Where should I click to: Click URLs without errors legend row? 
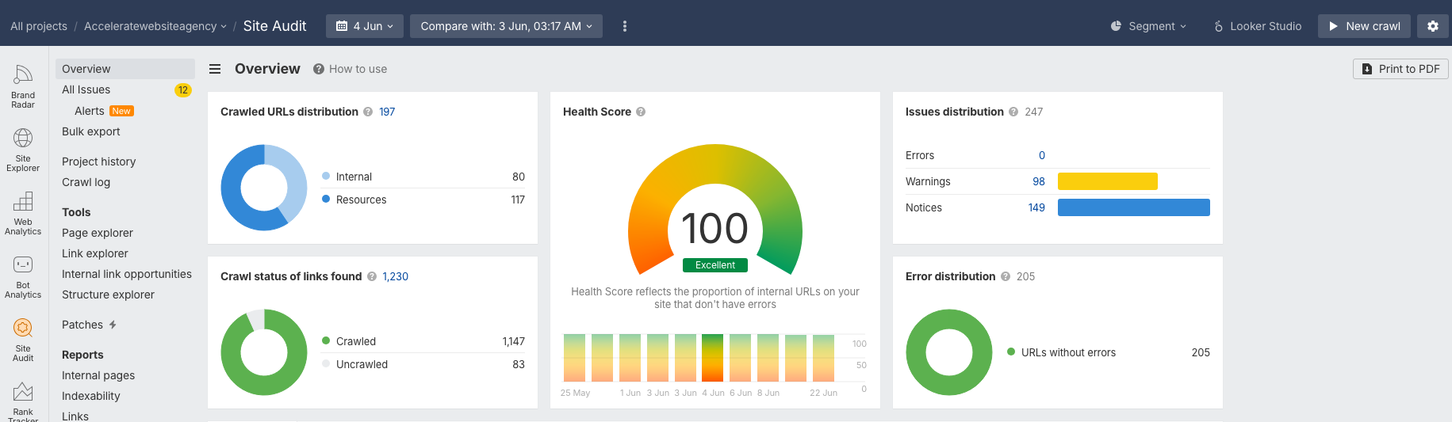[x=1109, y=352]
